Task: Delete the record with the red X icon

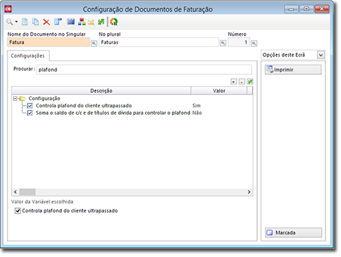Action: [x=46, y=22]
